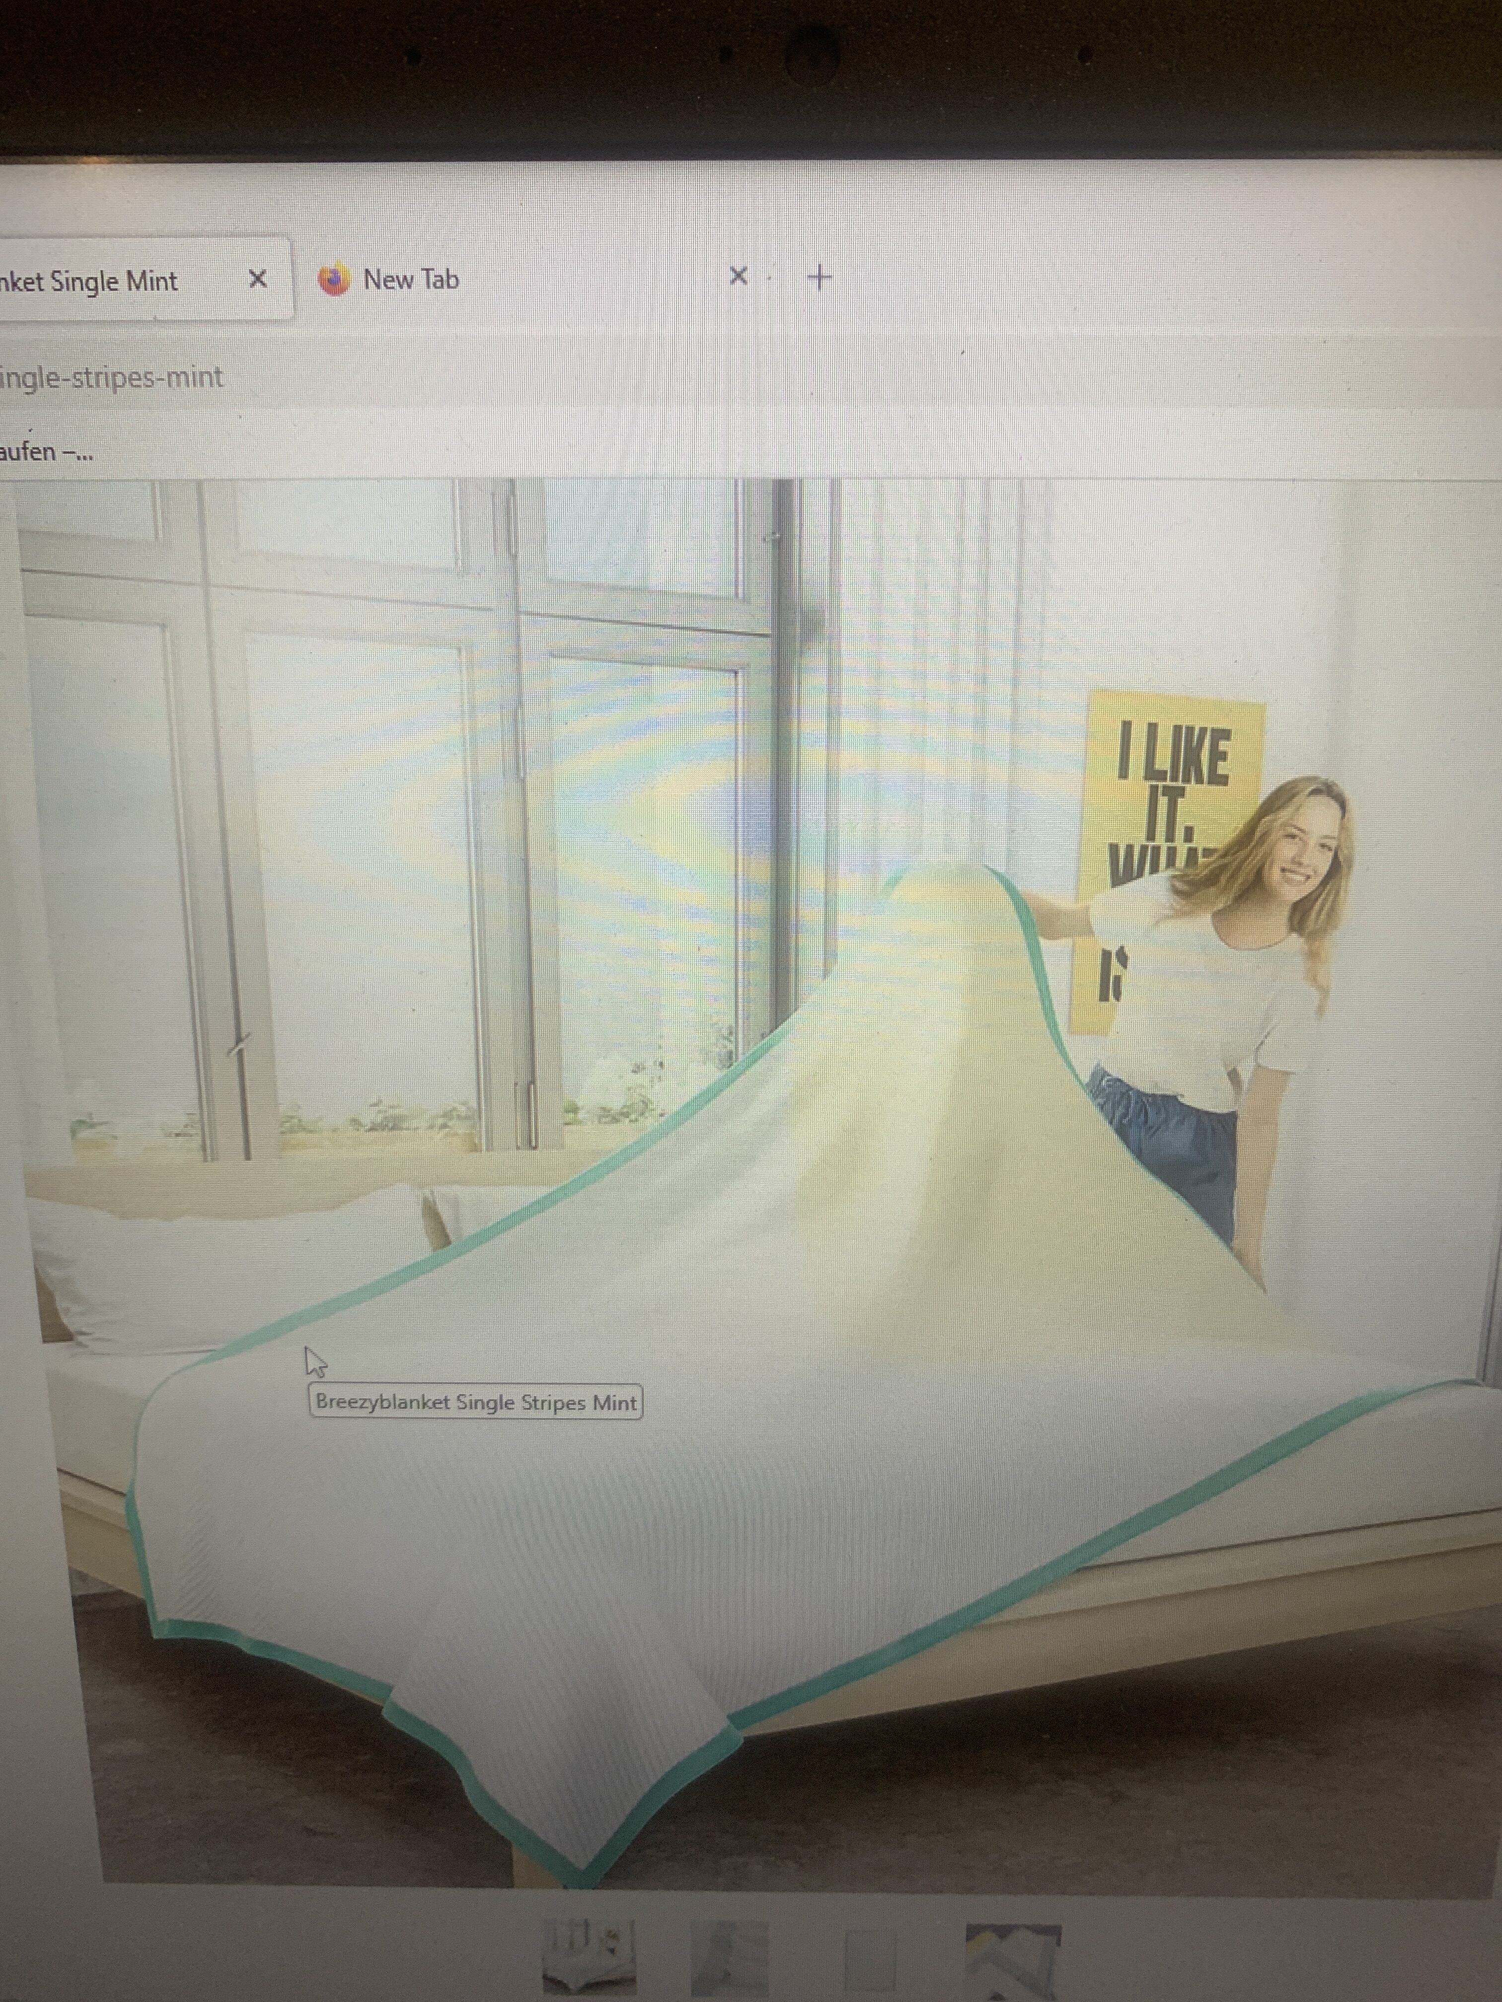Select the blanket Single Mint tab
This screenshot has width=1502, height=2002.
(x=100, y=281)
